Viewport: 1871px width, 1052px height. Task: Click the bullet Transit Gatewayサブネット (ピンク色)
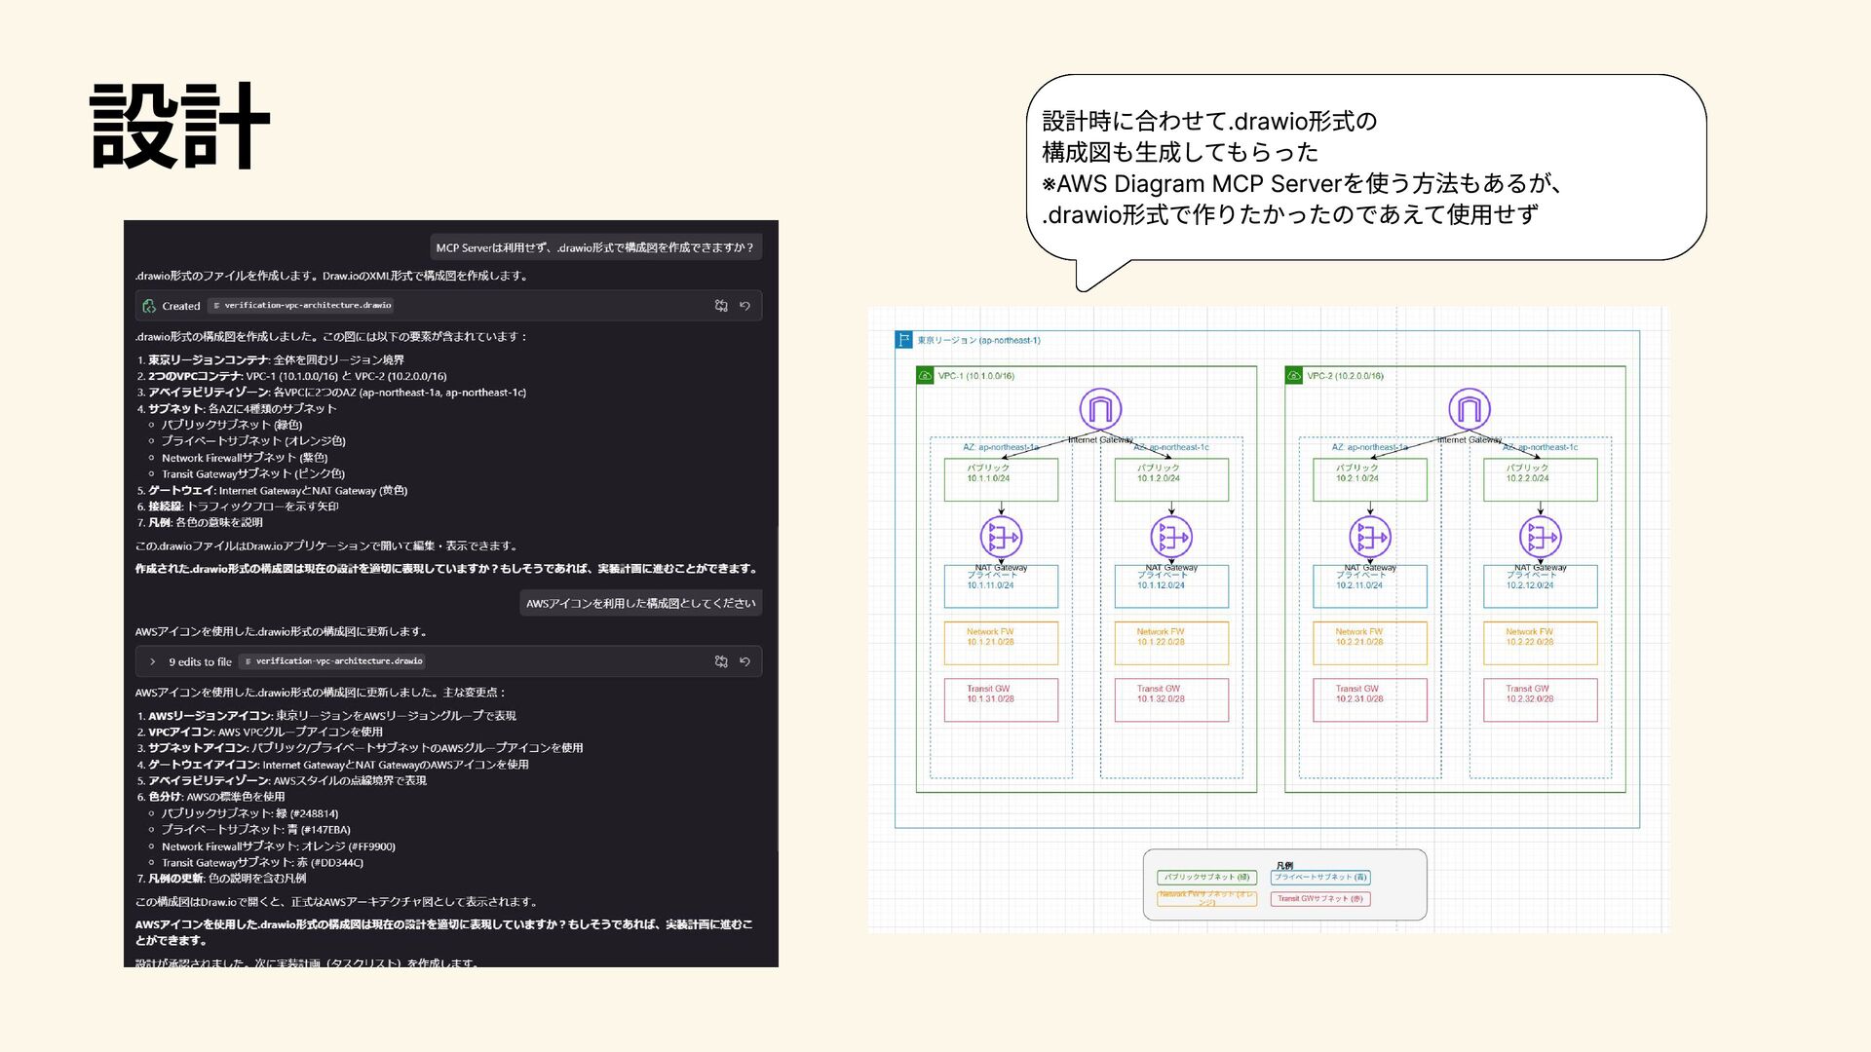[x=253, y=474]
